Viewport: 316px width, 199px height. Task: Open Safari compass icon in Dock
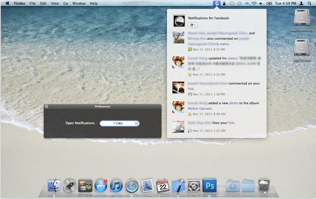coord(132,186)
